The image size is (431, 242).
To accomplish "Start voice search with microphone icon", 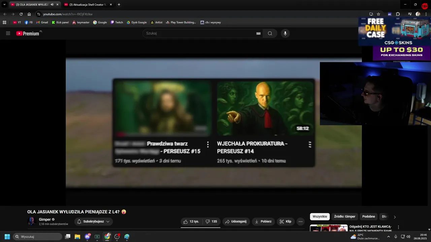I will pyautogui.click(x=285, y=33).
